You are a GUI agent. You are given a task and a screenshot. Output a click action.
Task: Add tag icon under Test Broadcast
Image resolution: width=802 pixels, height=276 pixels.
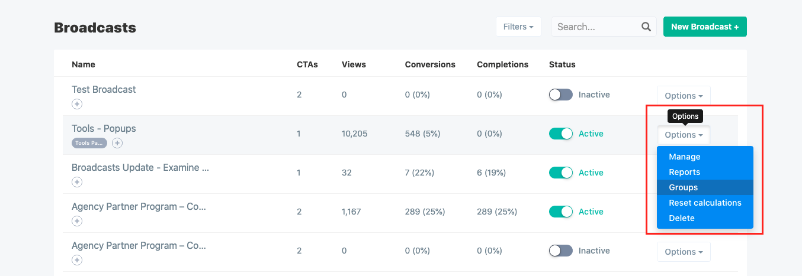(77, 104)
